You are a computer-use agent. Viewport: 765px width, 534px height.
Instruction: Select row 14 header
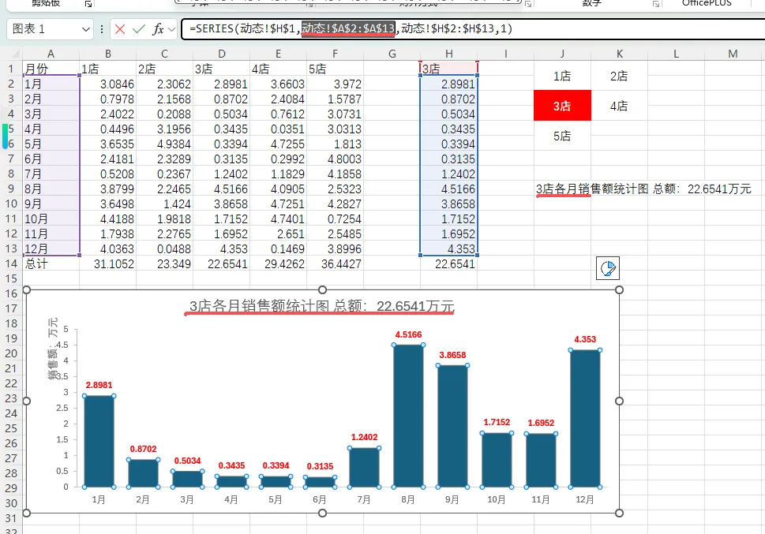(x=11, y=263)
